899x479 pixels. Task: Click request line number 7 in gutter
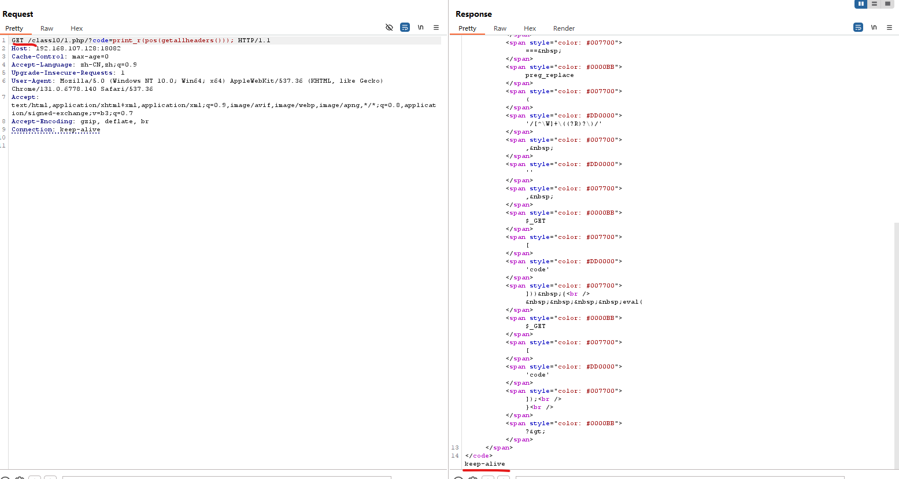coord(3,97)
